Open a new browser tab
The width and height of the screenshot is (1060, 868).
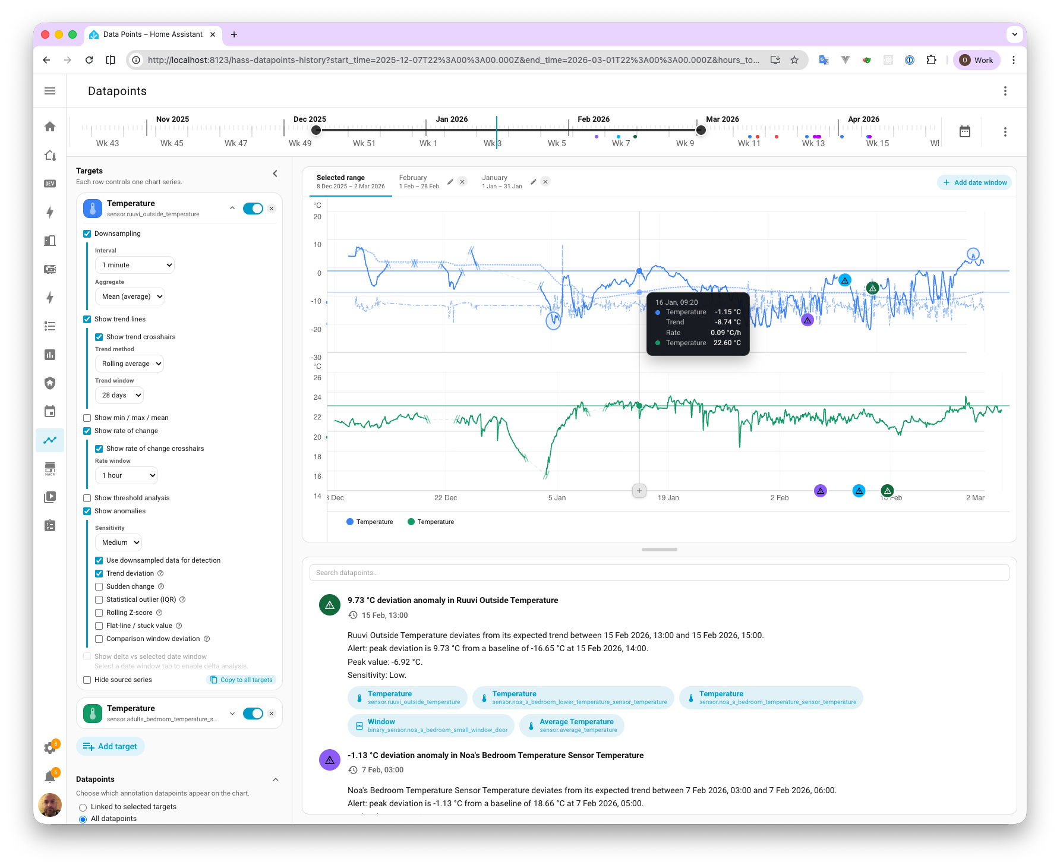(234, 34)
